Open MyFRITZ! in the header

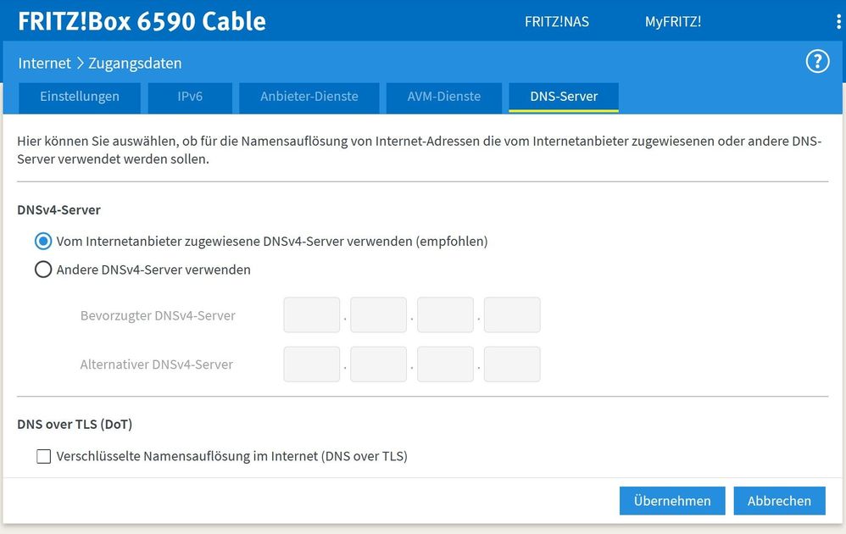pyautogui.click(x=673, y=21)
